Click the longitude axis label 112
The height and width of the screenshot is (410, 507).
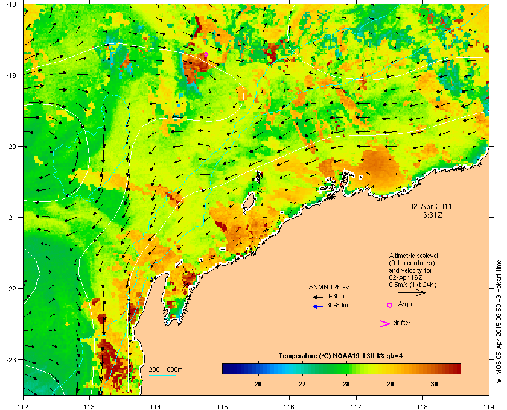tap(24, 406)
